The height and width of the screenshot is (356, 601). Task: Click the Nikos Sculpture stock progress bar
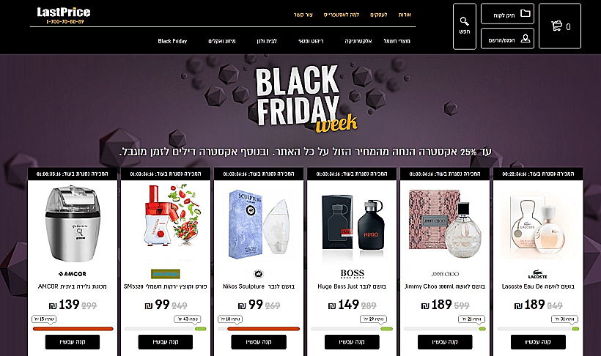coord(259,329)
